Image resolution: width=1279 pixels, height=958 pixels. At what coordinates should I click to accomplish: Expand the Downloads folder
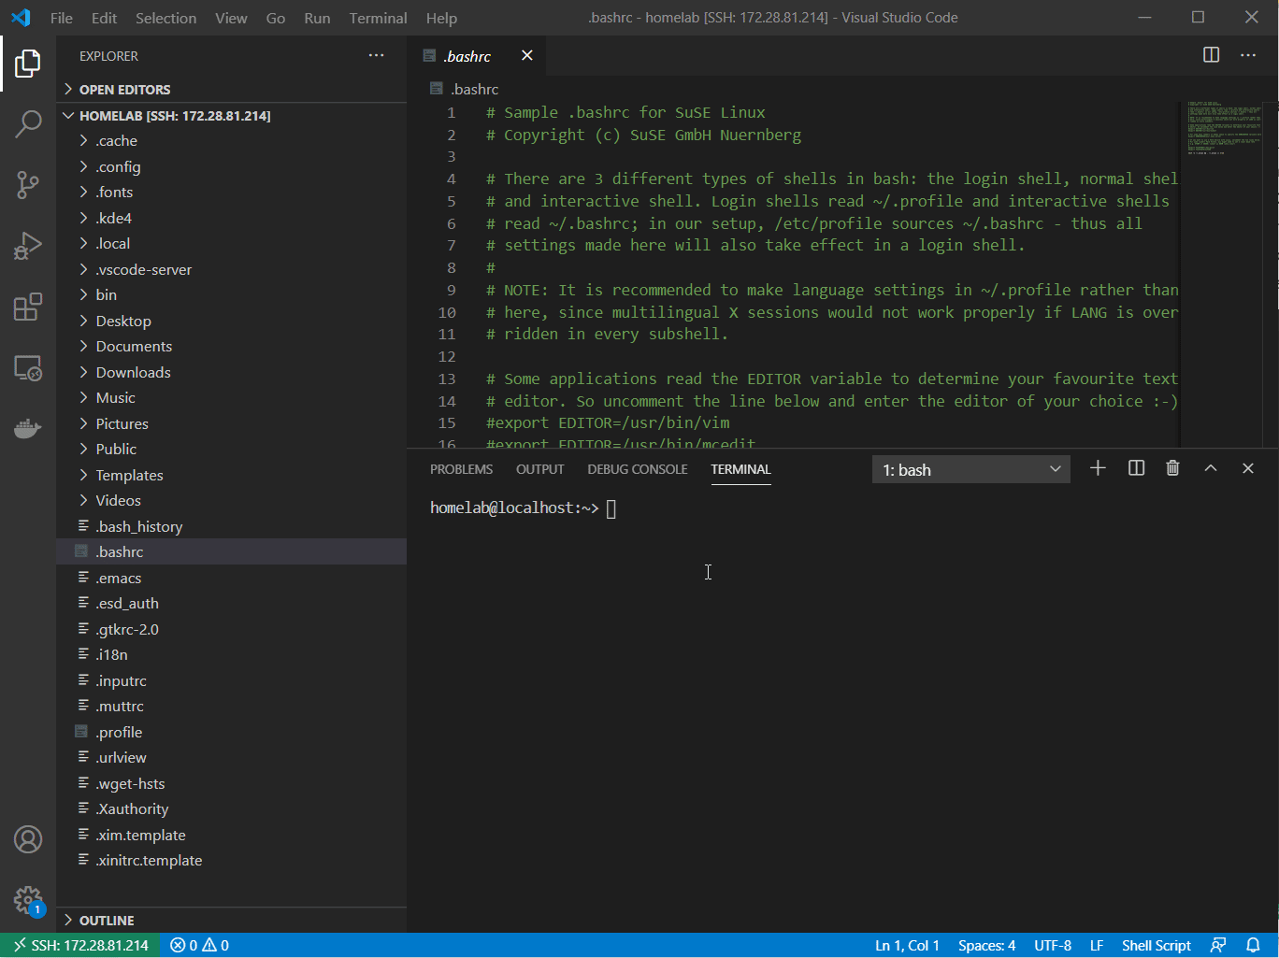click(231, 372)
